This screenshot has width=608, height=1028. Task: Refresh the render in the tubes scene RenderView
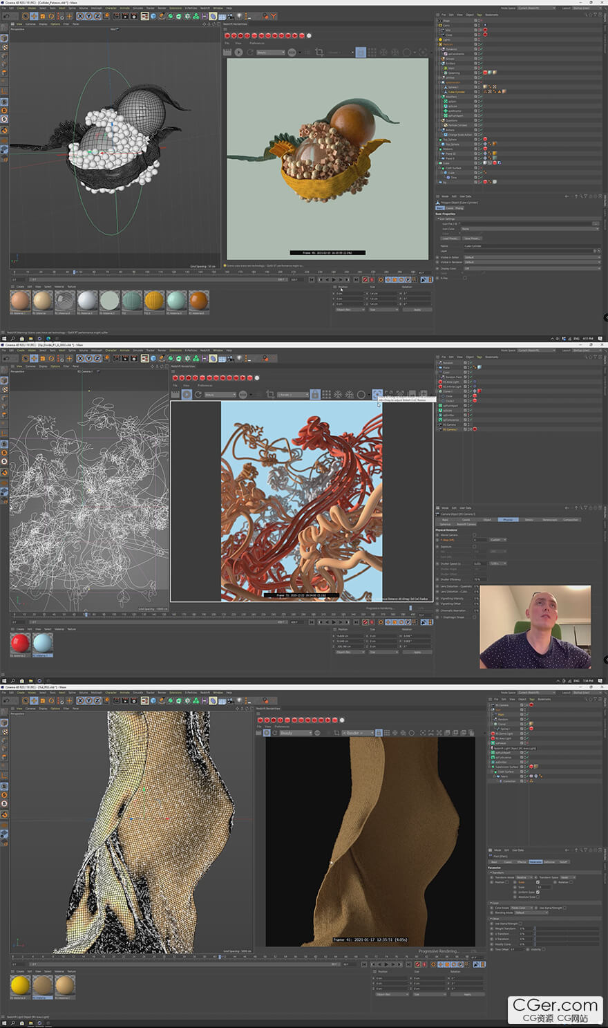point(198,394)
